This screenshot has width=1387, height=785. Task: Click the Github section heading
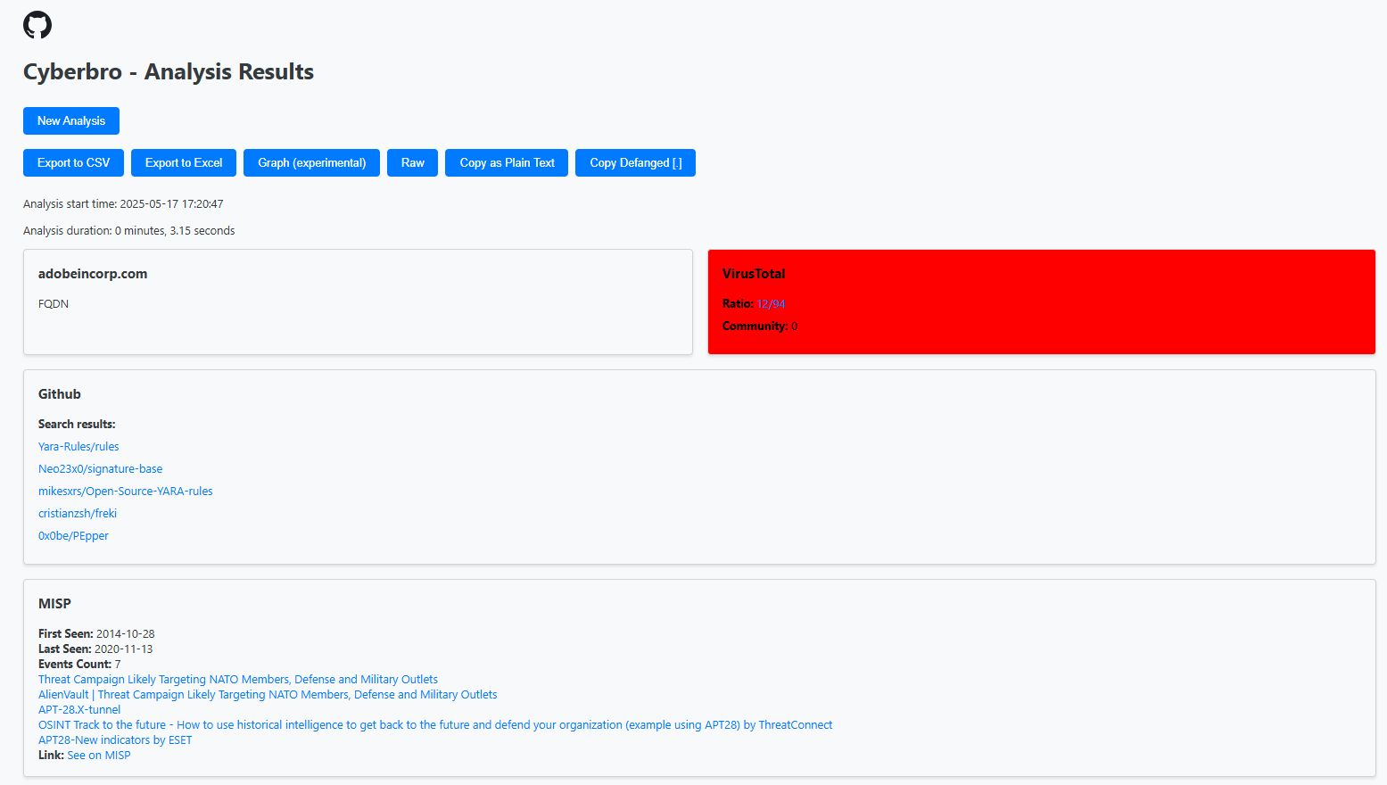coord(60,394)
